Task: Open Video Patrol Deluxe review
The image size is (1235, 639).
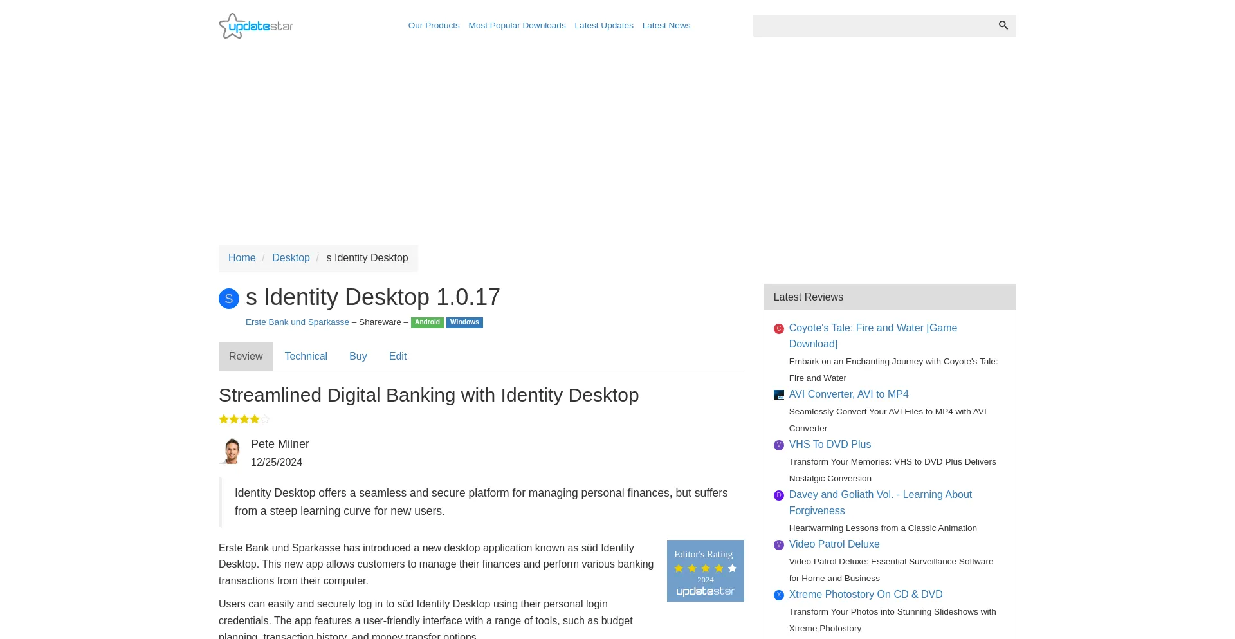Action: [834, 544]
